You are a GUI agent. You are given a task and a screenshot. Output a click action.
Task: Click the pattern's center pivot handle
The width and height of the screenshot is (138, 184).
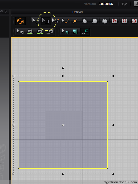pyautogui.click(x=63, y=125)
